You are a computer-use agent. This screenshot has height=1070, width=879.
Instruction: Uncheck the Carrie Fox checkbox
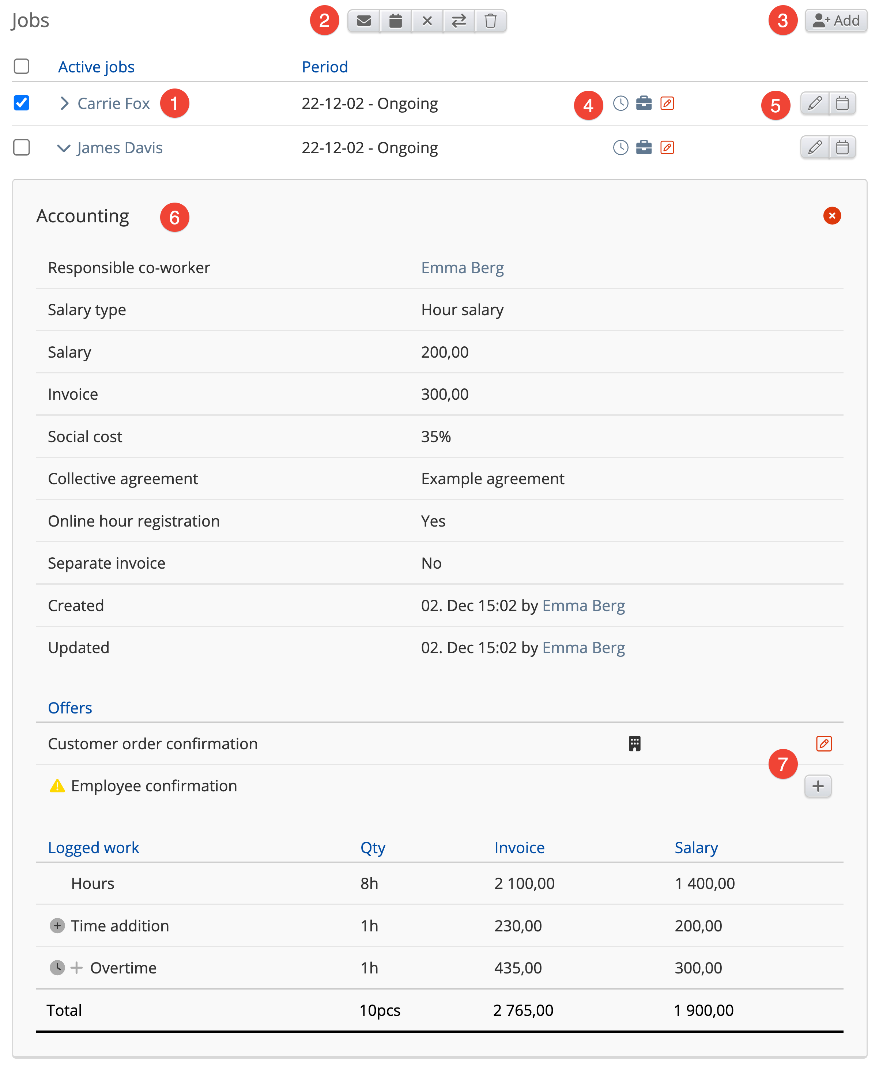21,103
